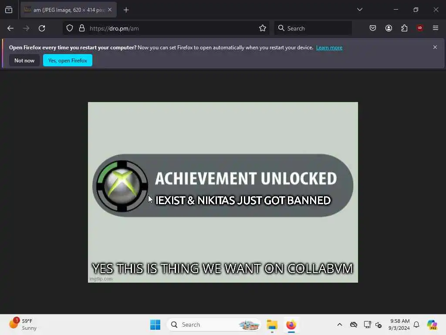Click the Achievement Unlocked image
The image size is (446, 335).
223,192
